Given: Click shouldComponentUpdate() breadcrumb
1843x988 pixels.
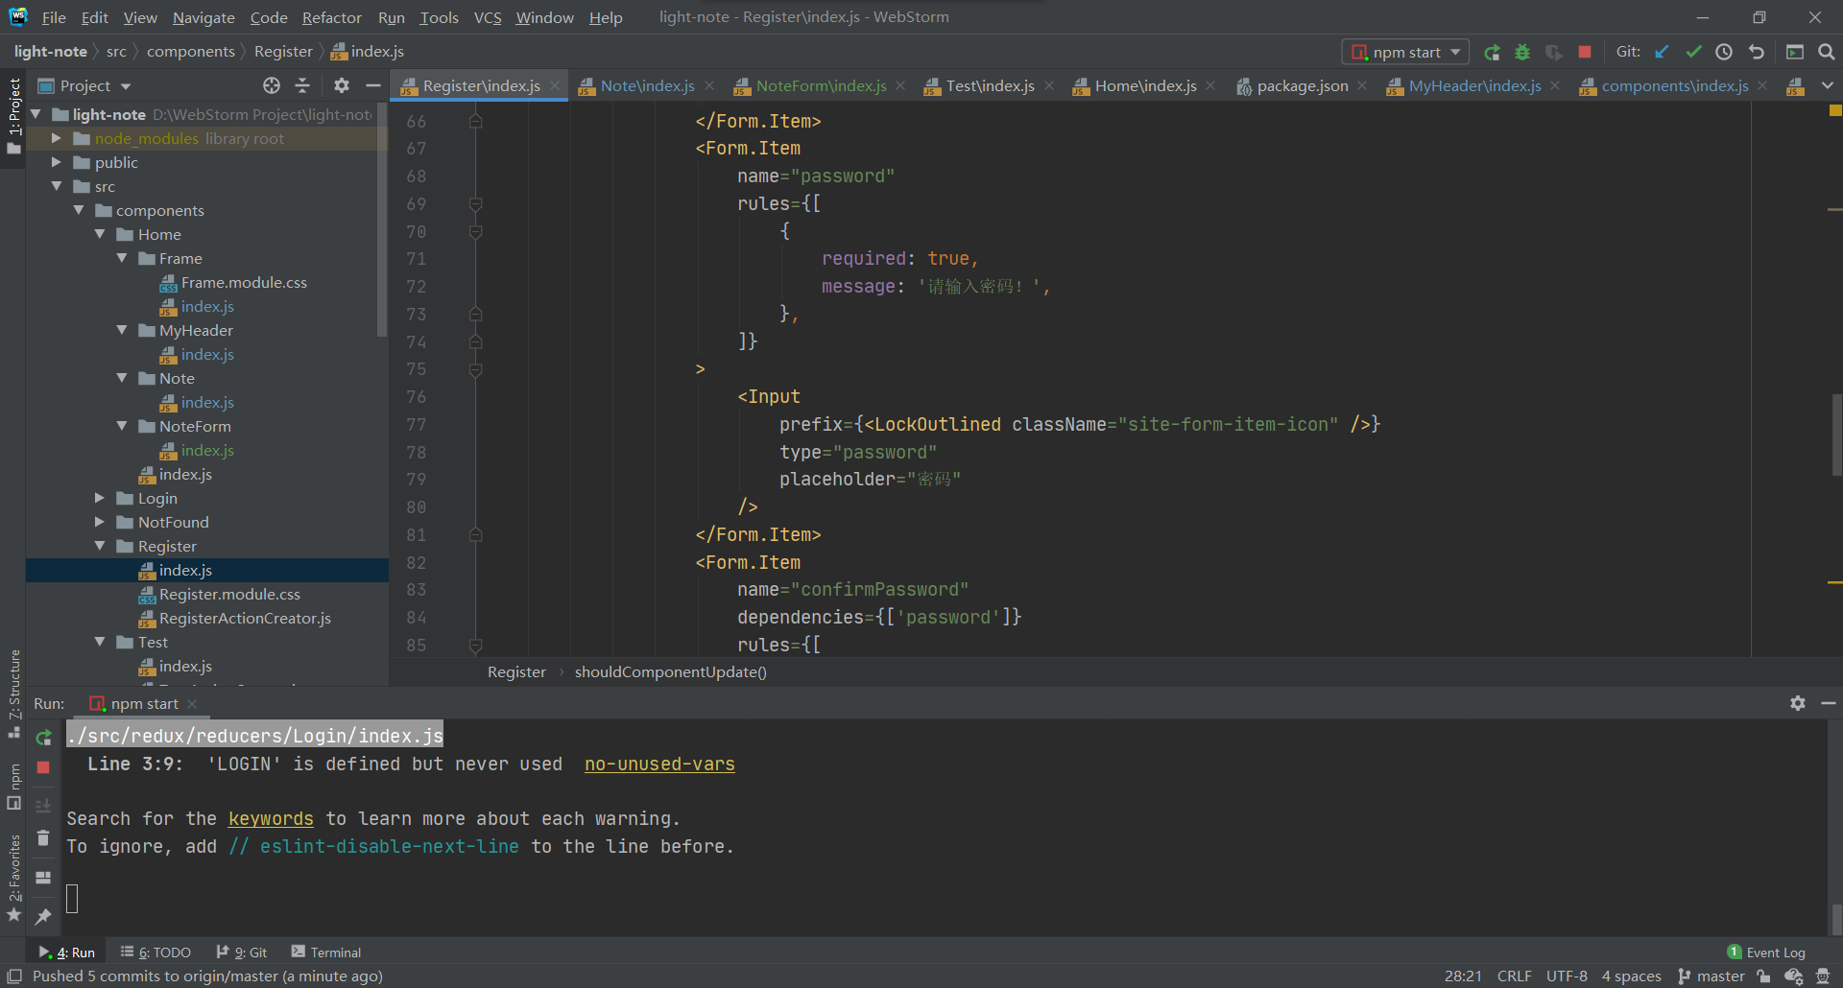Looking at the screenshot, I should pyautogui.click(x=670, y=672).
